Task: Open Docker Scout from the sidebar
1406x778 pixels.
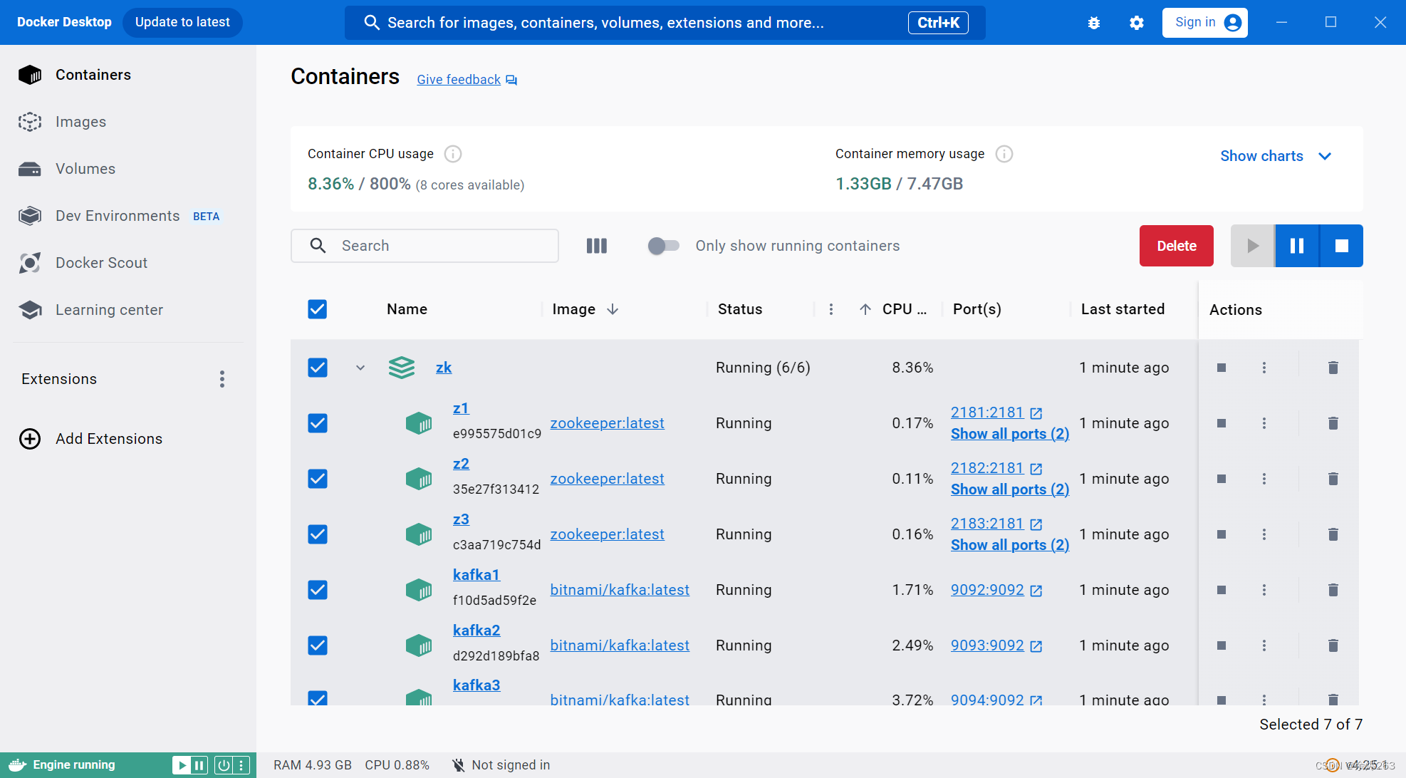Action: (x=102, y=262)
